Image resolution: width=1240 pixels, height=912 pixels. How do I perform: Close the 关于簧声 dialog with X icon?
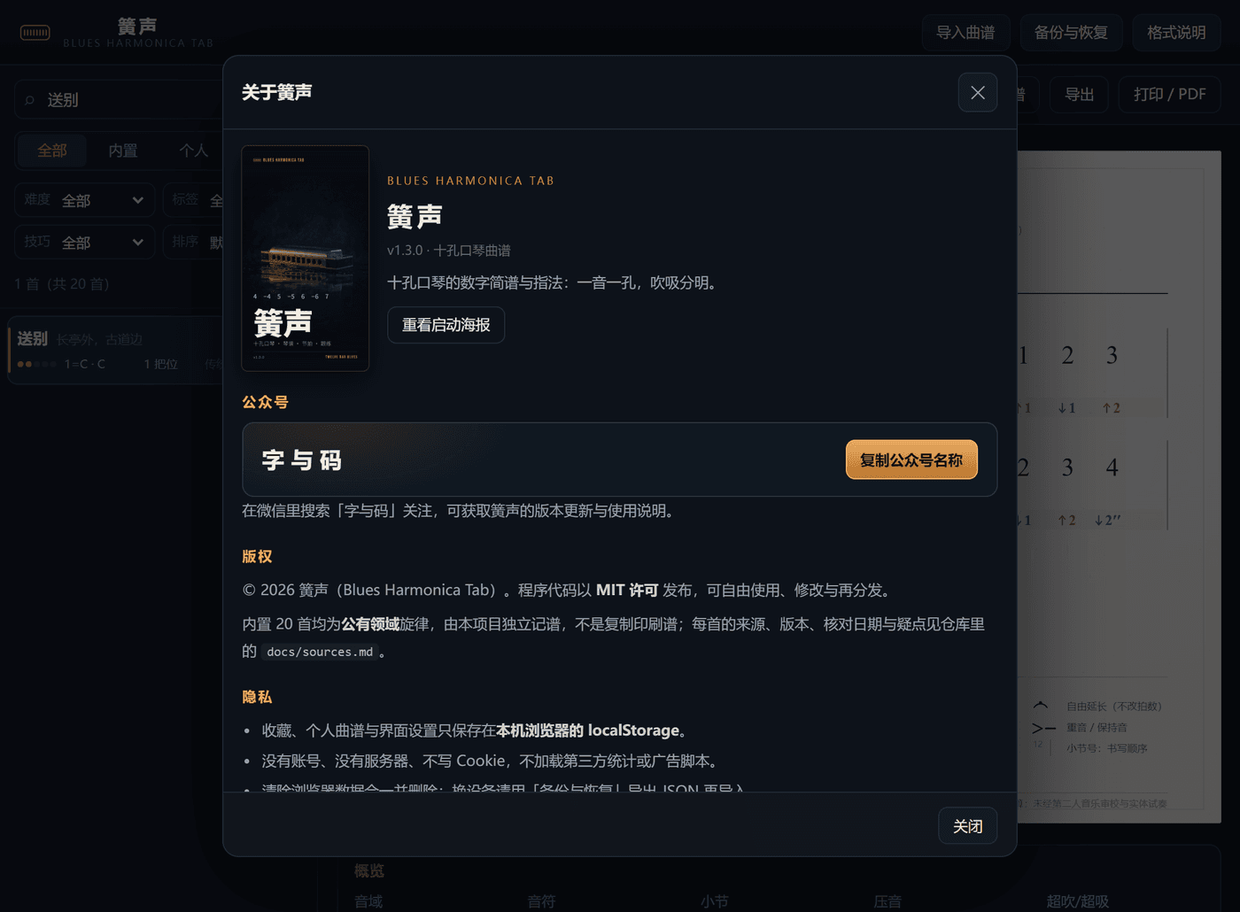click(978, 92)
